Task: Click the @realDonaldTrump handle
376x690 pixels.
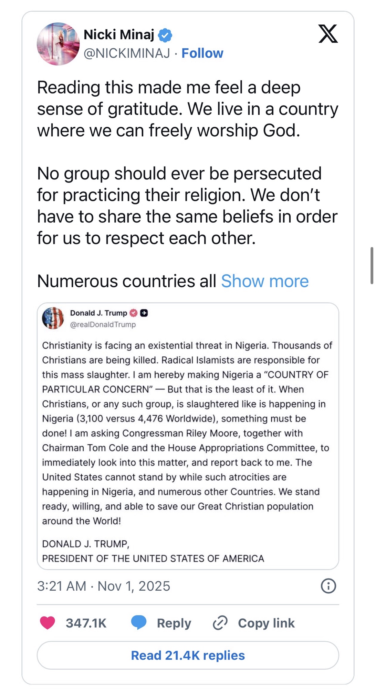Action: 103,325
